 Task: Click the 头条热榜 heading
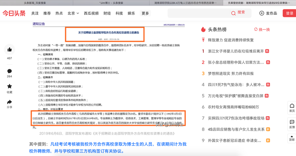pos(217,30)
